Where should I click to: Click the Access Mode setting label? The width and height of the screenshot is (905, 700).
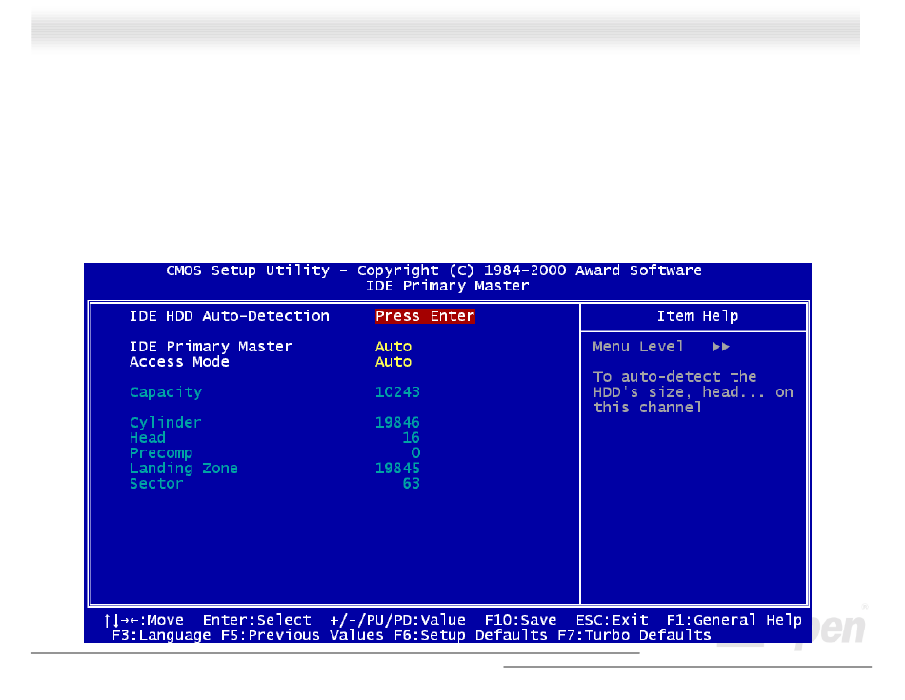tap(179, 362)
